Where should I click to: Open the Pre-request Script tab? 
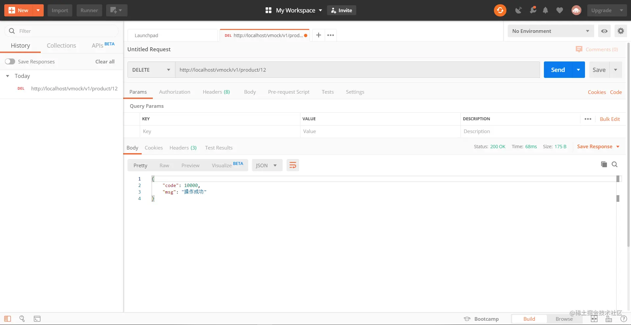(289, 92)
